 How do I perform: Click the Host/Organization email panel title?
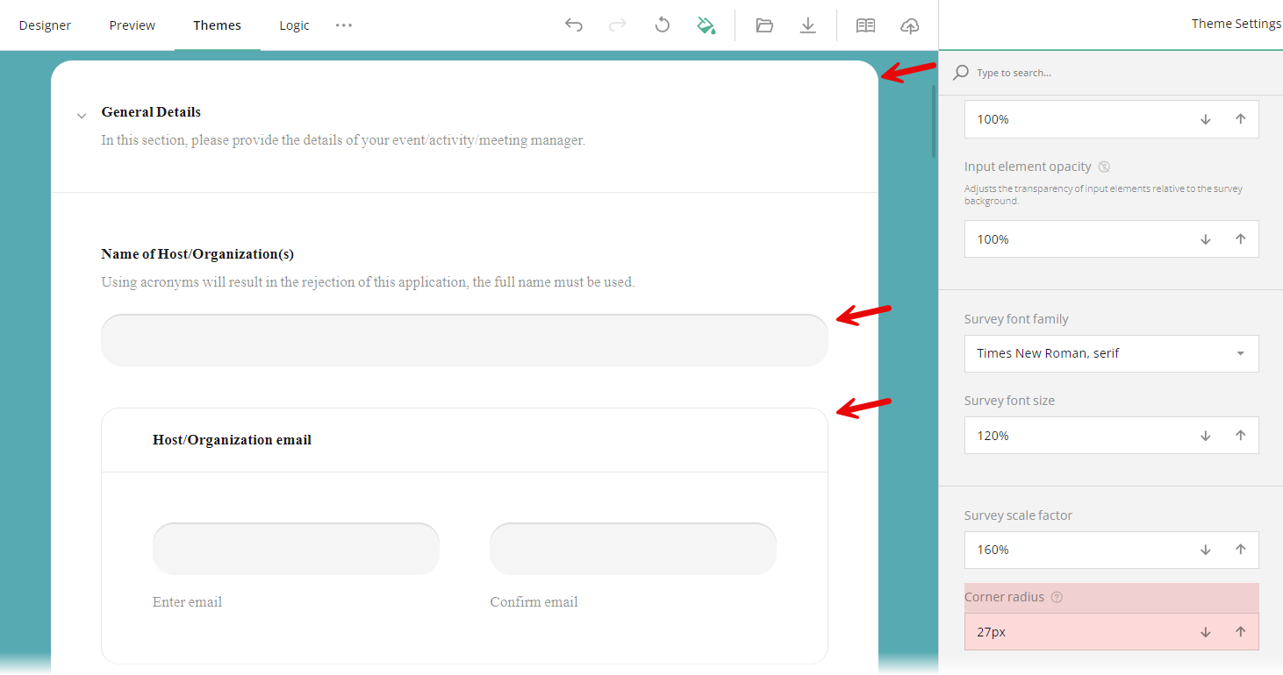coord(232,440)
